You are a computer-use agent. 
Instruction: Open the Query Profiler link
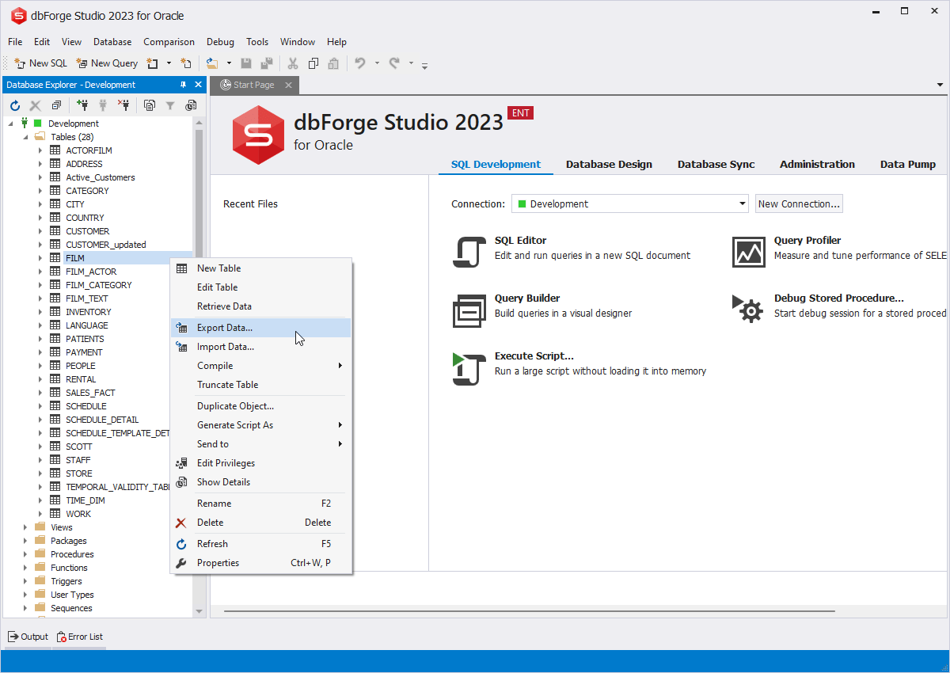807,241
